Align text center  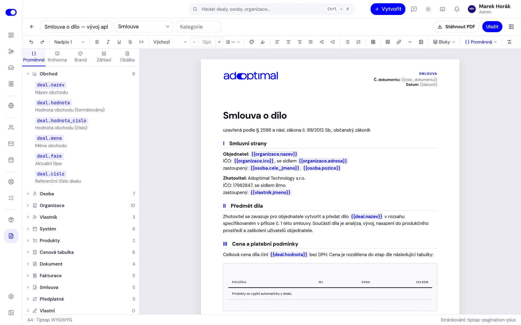pos(288,42)
